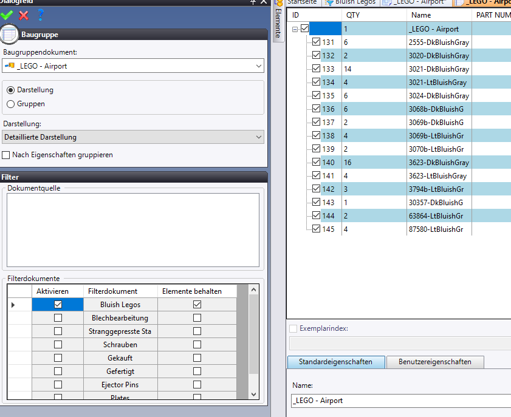Click the Filterdokument column header
The height and width of the screenshot is (417, 511).
click(x=120, y=291)
